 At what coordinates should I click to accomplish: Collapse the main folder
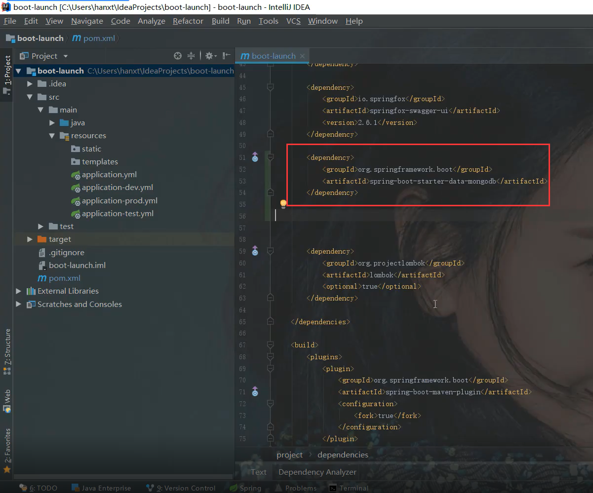40,110
